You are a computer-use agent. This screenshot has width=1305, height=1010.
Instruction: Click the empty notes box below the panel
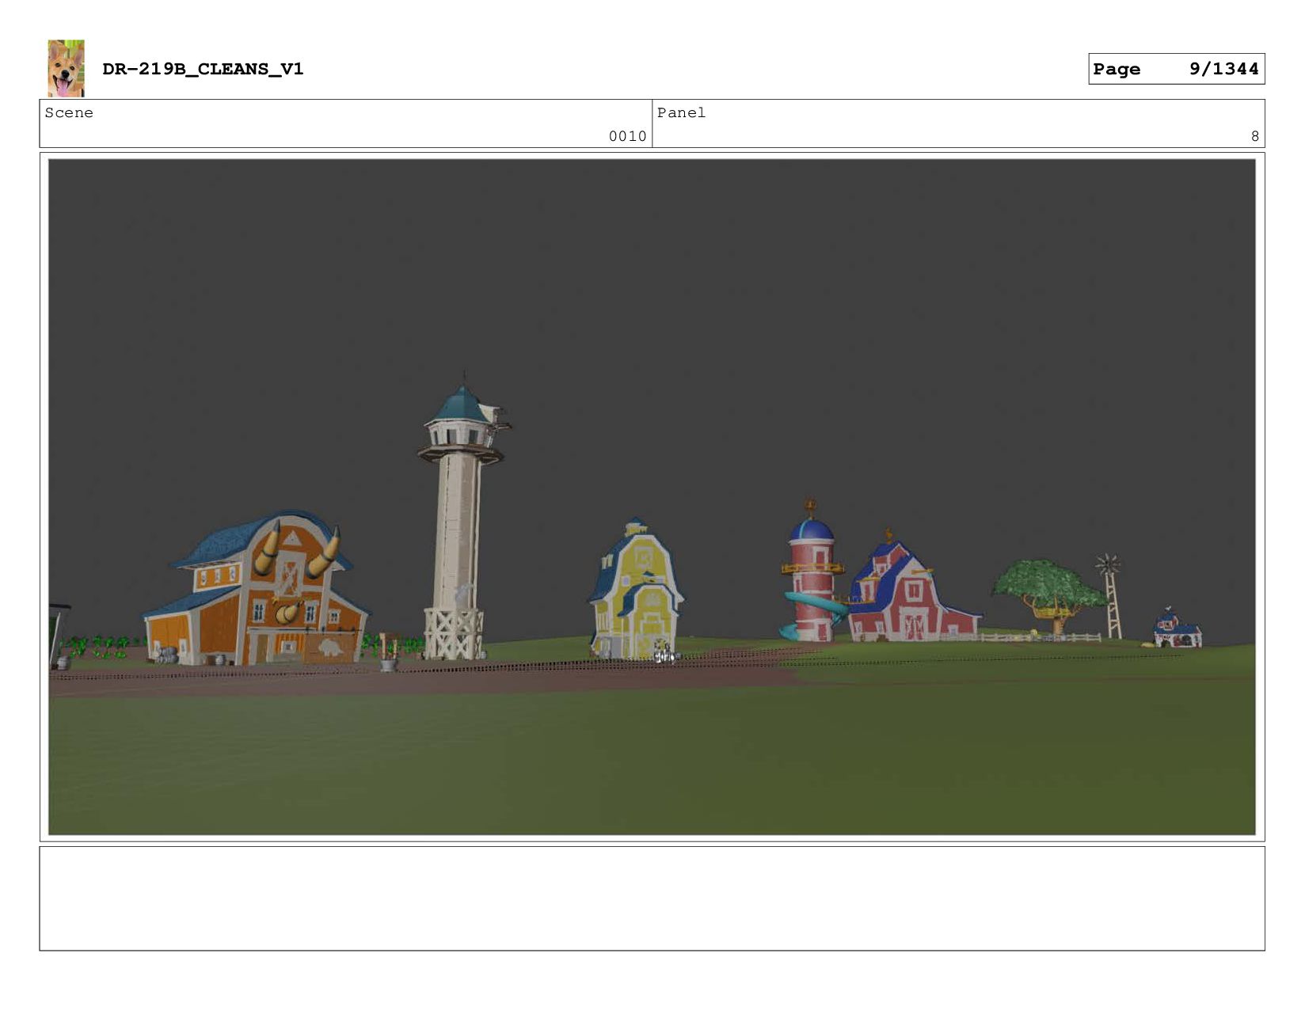[x=652, y=898]
